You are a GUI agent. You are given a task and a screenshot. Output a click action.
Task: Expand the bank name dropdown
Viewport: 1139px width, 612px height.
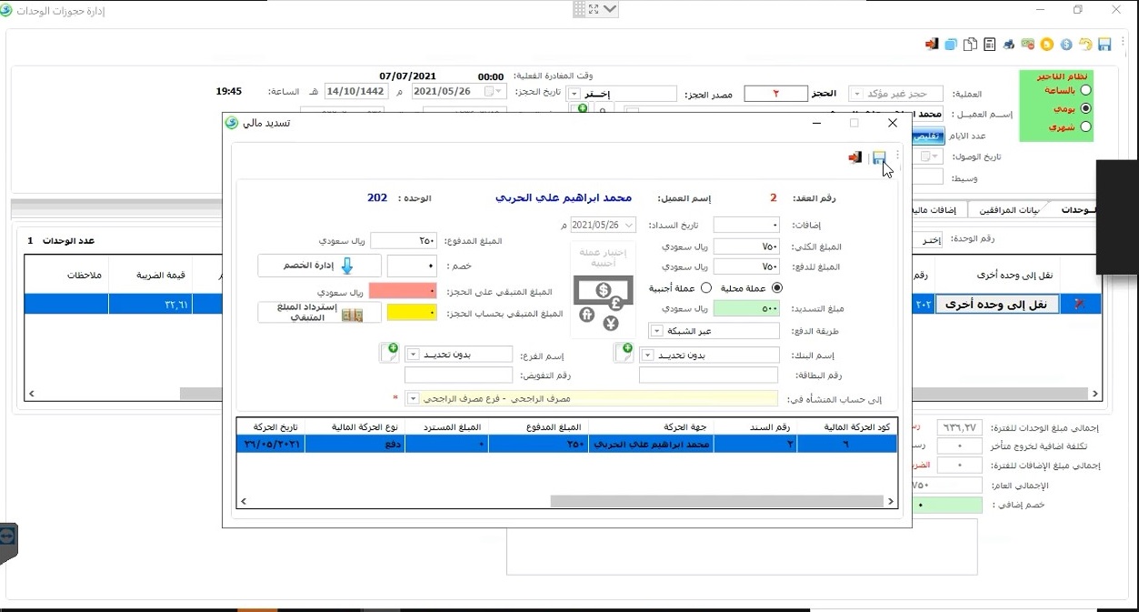648,355
